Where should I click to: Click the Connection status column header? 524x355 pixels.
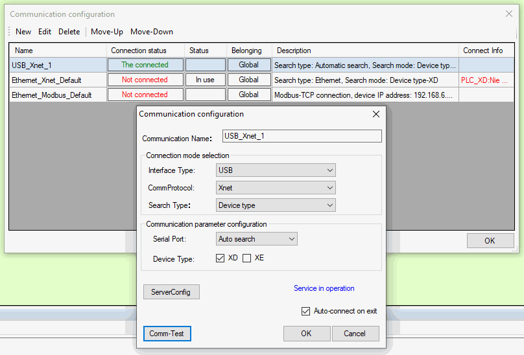145,51
